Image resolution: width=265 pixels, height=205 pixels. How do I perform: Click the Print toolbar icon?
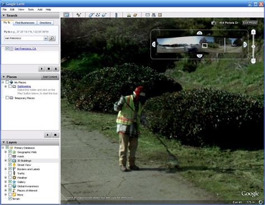(x=154, y=15)
